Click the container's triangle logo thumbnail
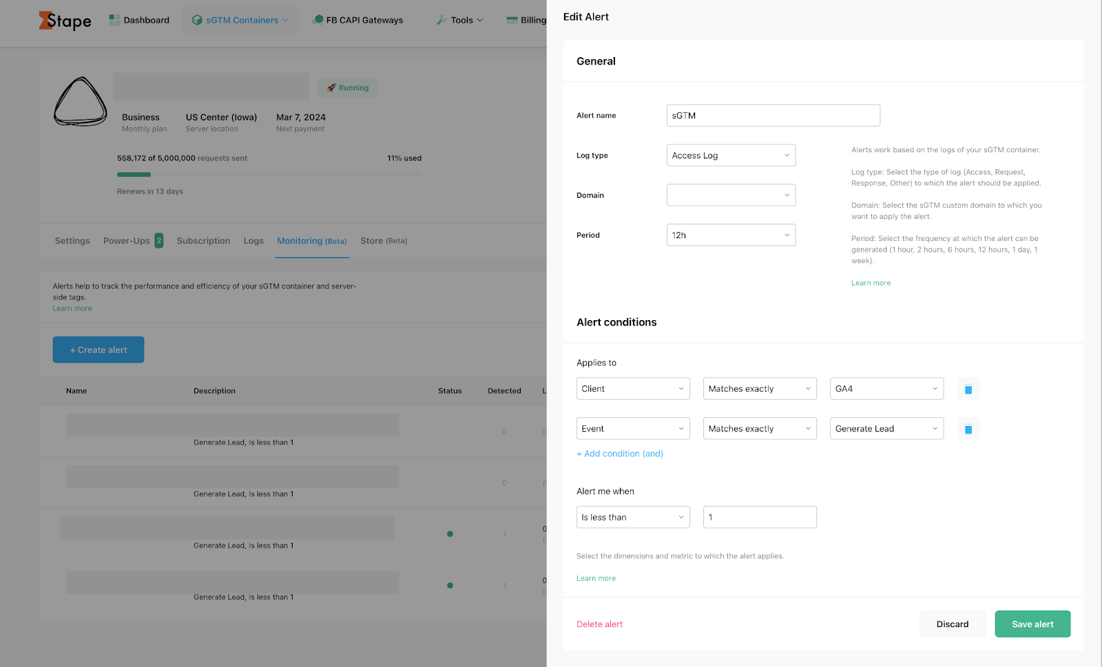 pyautogui.click(x=80, y=103)
